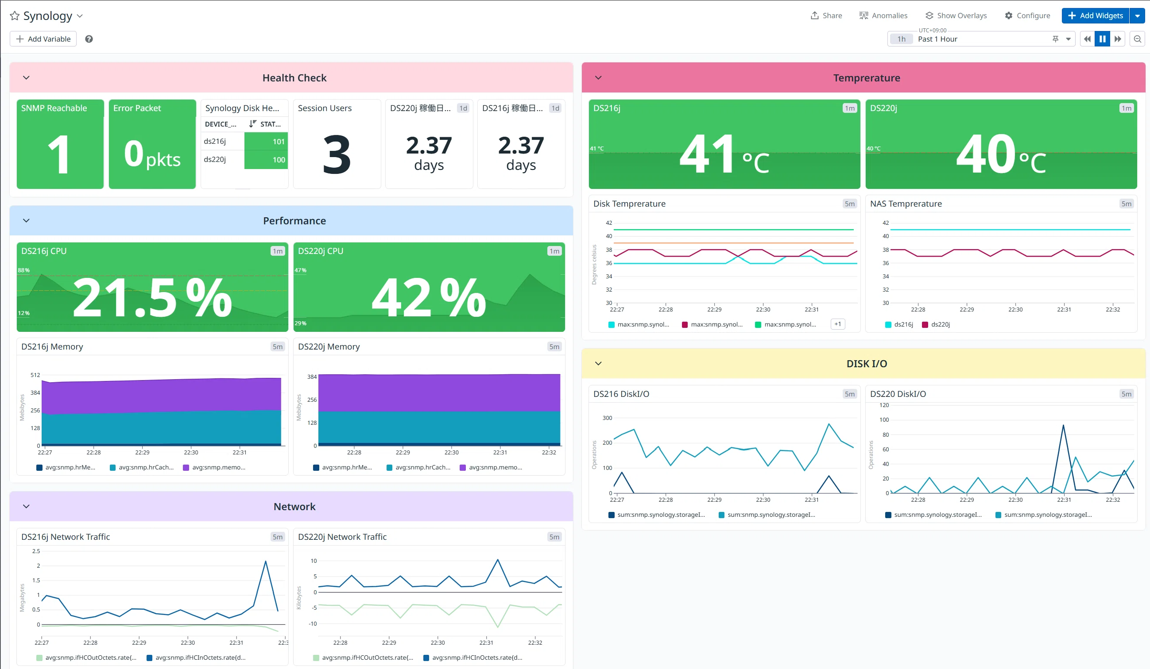Collapse the Temprerature group
This screenshot has width=1150, height=669.
(x=598, y=77)
